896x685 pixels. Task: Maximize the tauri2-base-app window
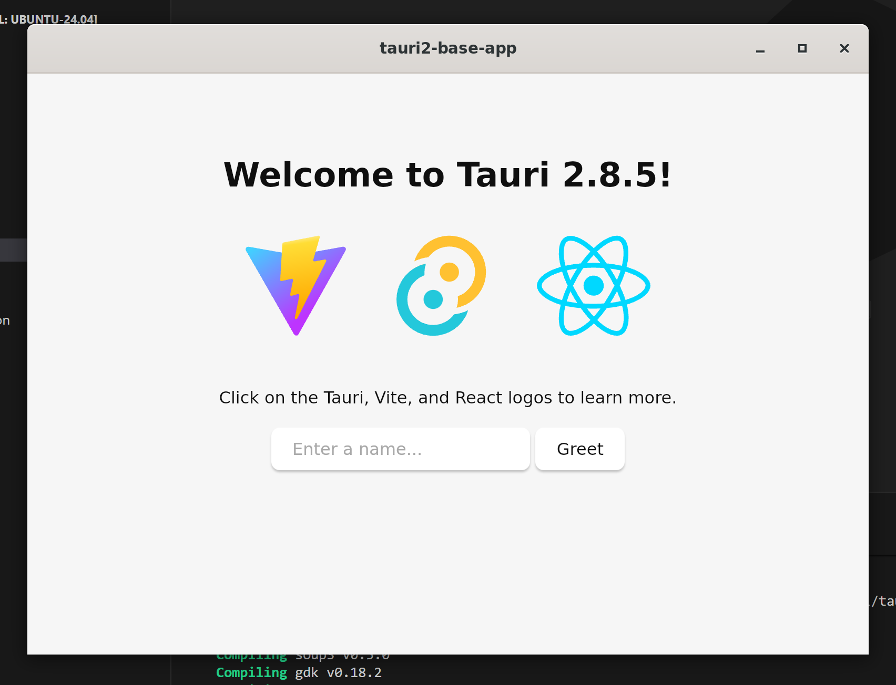pos(802,49)
